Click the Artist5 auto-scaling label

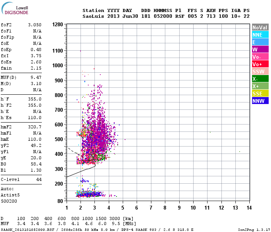click(x=10, y=195)
